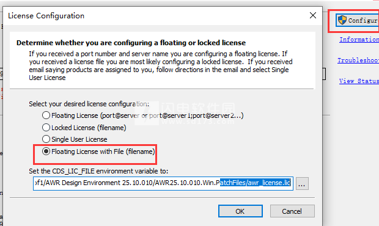The image size is (379, 226).
Task: Click the highlighted awr_license.lic text
Action: [256, 183]
